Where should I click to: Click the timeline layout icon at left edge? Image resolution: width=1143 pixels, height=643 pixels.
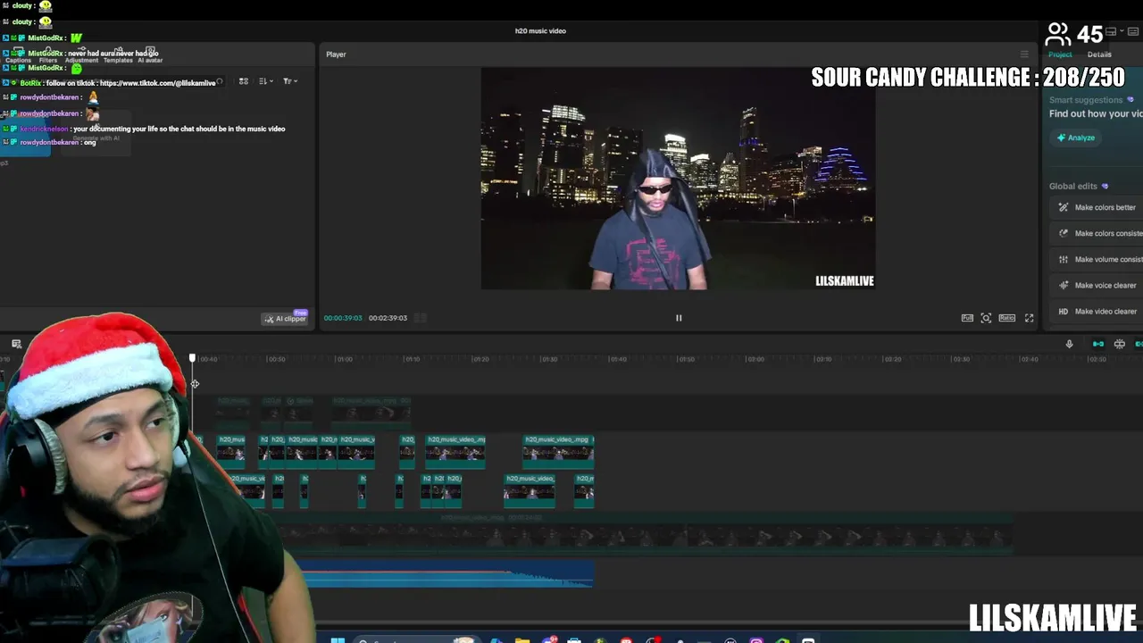(16, 344)
